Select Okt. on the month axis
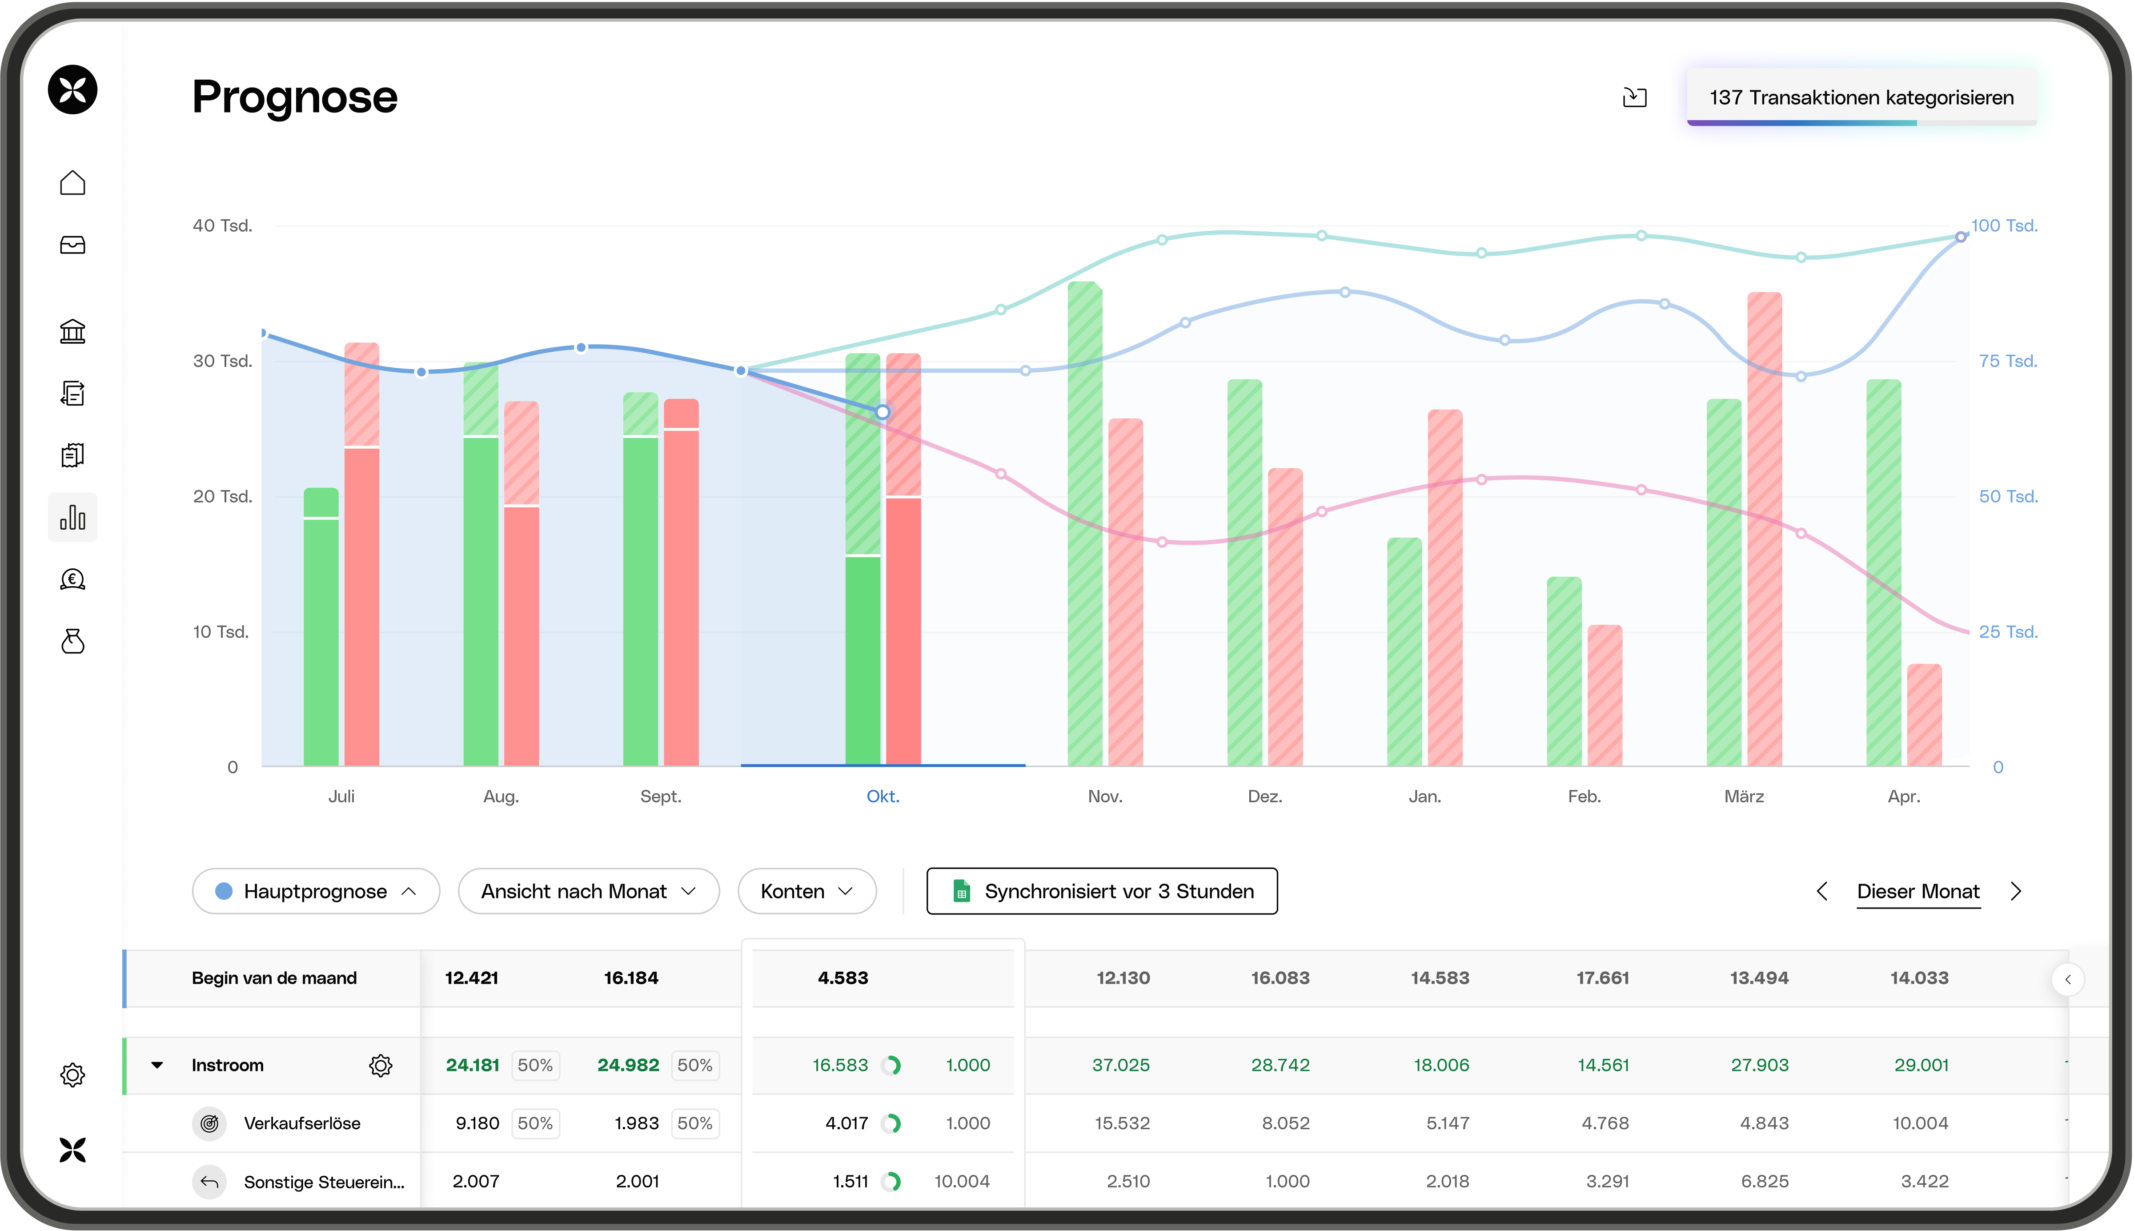The image size is (2134, 1231). point(882,796)
